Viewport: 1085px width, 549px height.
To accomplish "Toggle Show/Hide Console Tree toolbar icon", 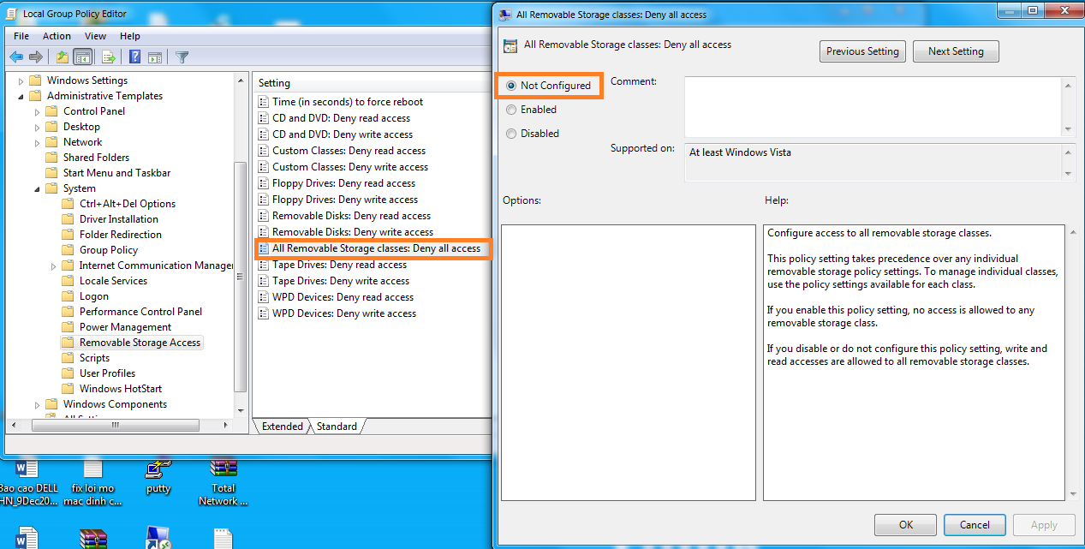I will pyautogui.click(x=83, y=57).
